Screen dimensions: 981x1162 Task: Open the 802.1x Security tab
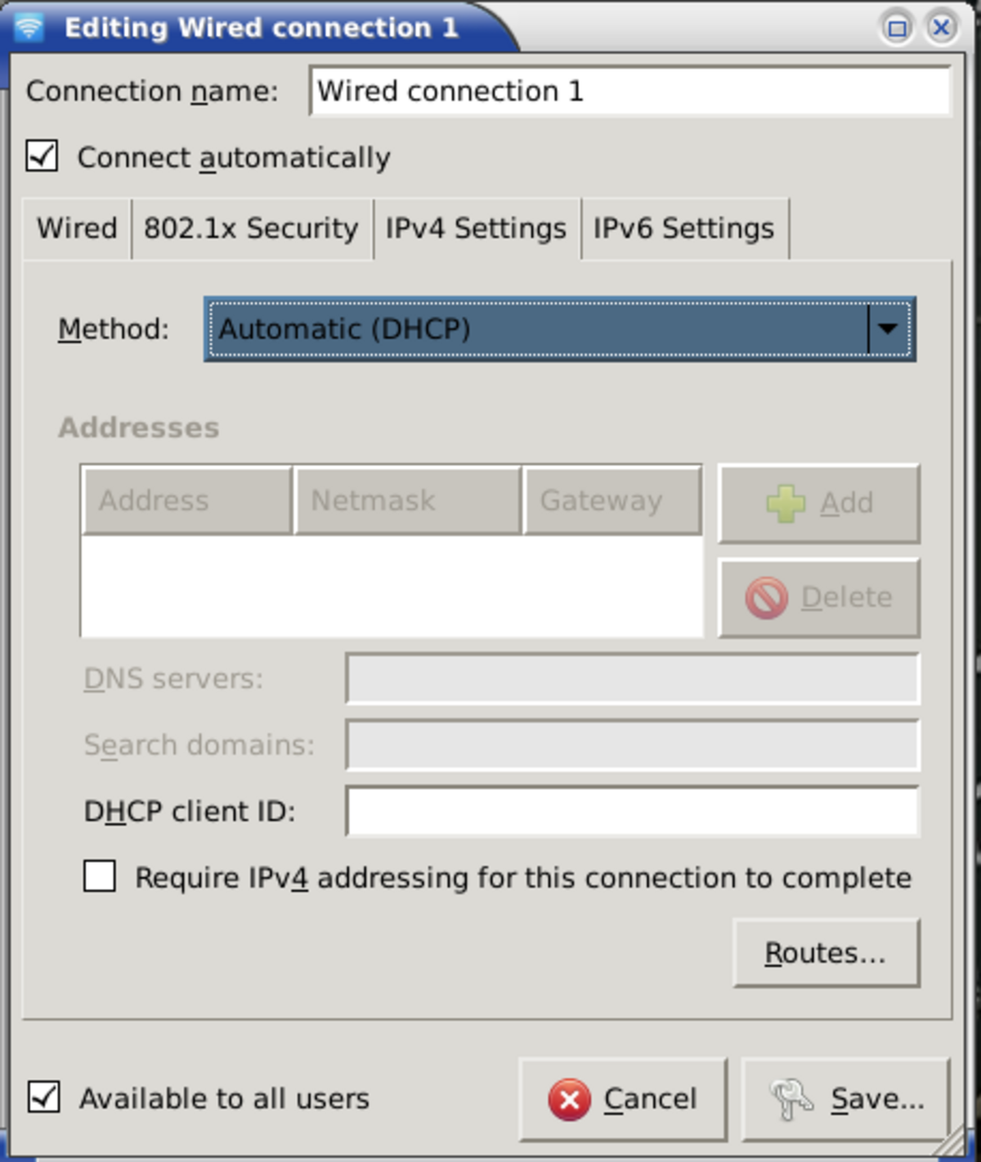coord(251,228)
